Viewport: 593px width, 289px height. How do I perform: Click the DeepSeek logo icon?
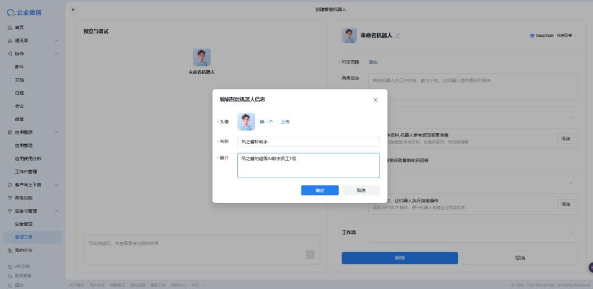click(532, 36)
